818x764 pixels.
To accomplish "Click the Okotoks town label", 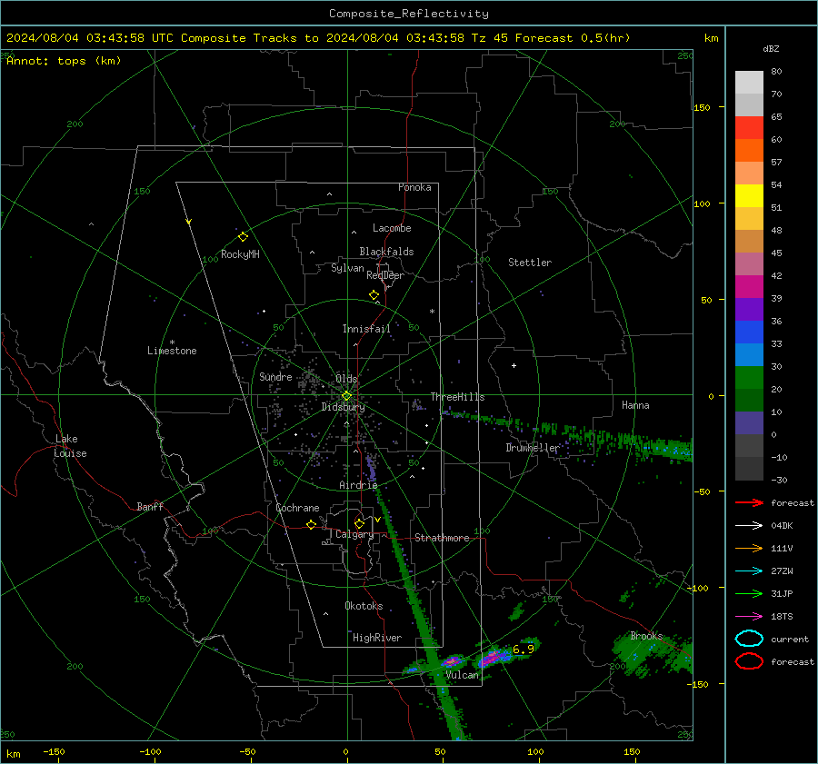I will (x=364, y=606).
